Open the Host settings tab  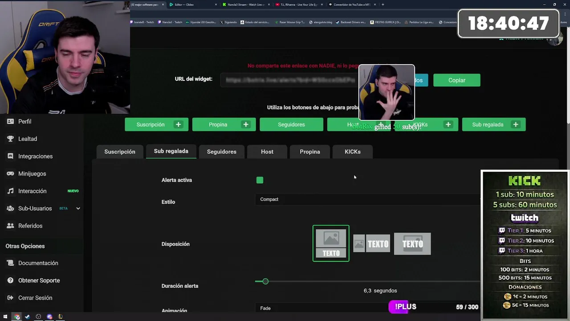tap(267, 152)
